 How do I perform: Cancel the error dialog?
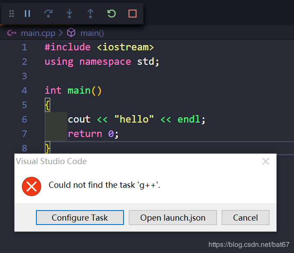(x=245, y=218)
